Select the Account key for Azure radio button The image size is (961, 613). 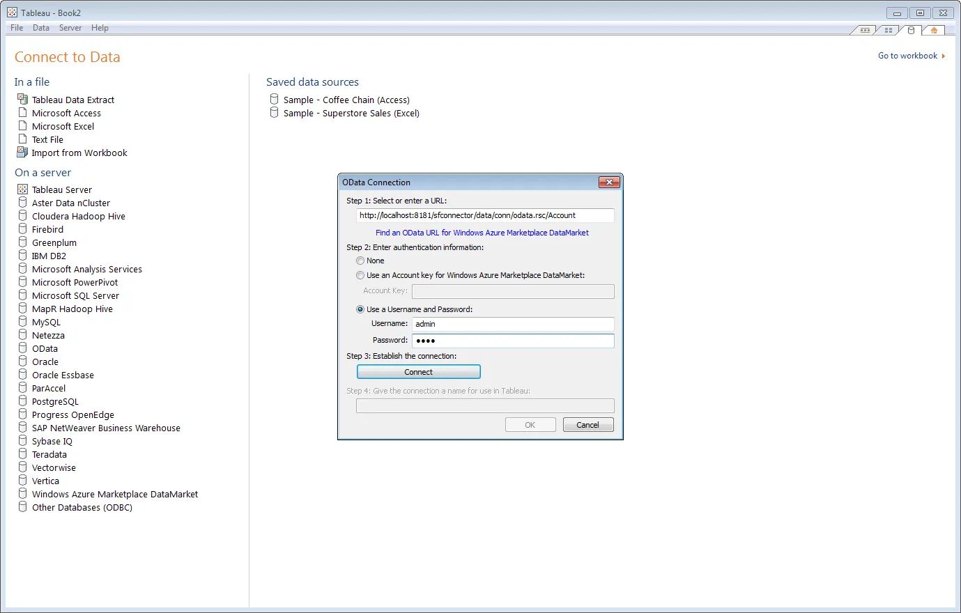(x=360, y=275)
